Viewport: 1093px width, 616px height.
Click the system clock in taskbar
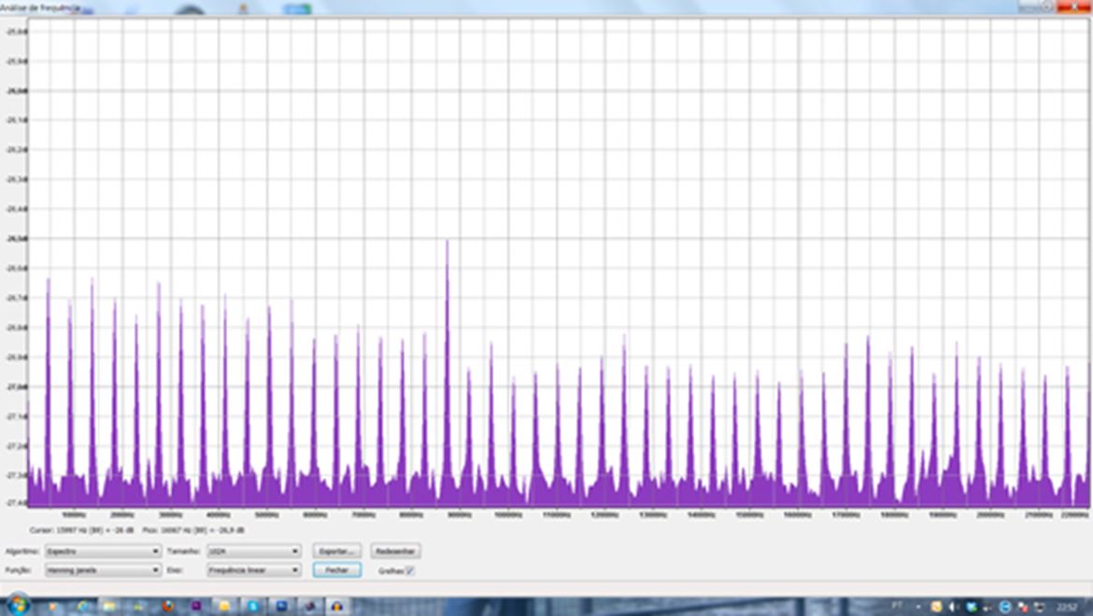pyautogui.click(x=1066, y=607)
